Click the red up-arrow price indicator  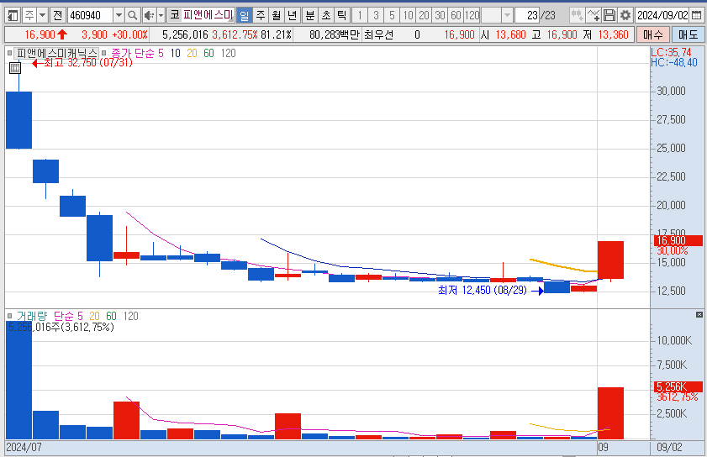click(62, 34)
